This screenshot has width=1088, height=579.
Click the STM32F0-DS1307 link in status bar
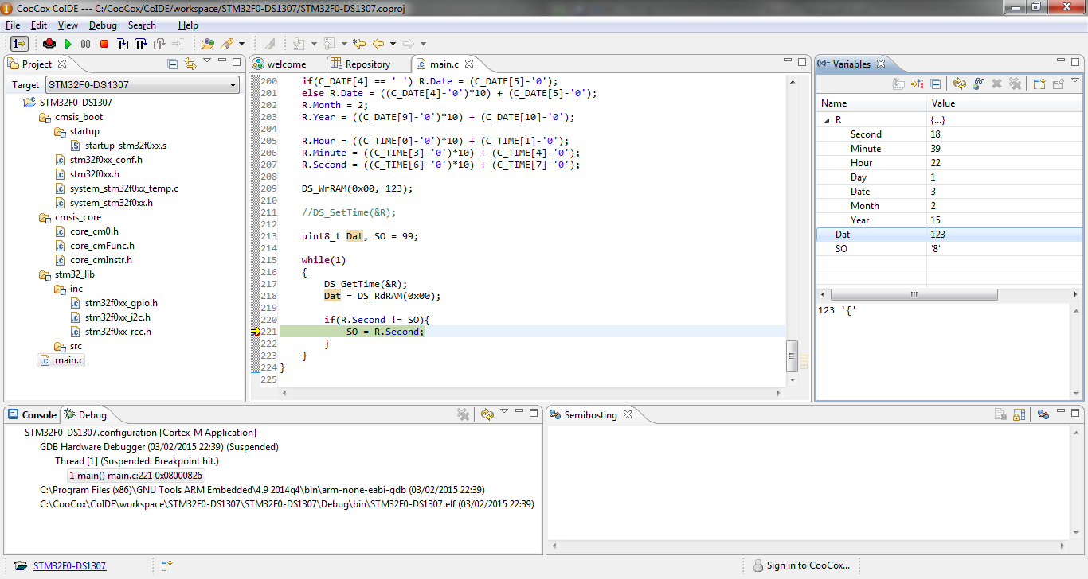pyautogui.click(x=69, y=566)
